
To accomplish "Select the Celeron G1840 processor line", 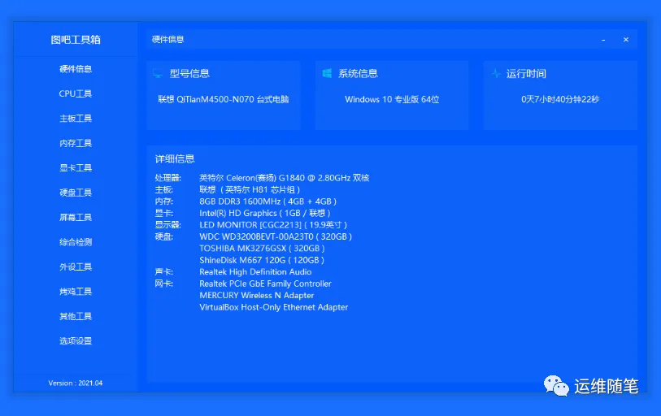I will [x=284, y=178].
